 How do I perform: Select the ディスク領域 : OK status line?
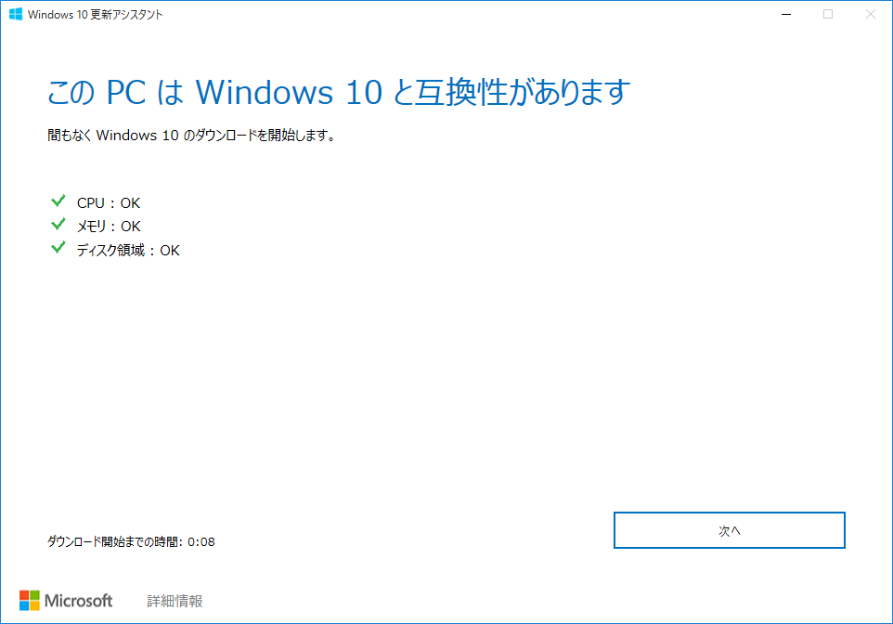tap(128, 250)
